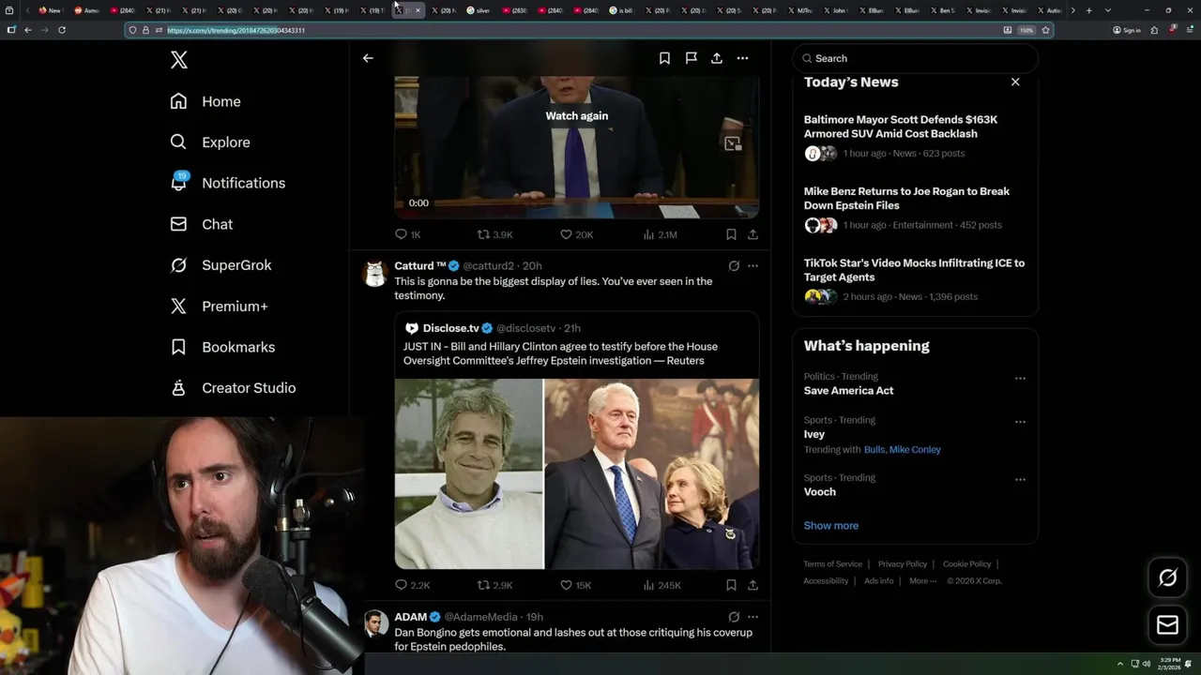Open the more menu on ADAM's post
Viewport: 1201px width, 675px height.
pos(753,617)
